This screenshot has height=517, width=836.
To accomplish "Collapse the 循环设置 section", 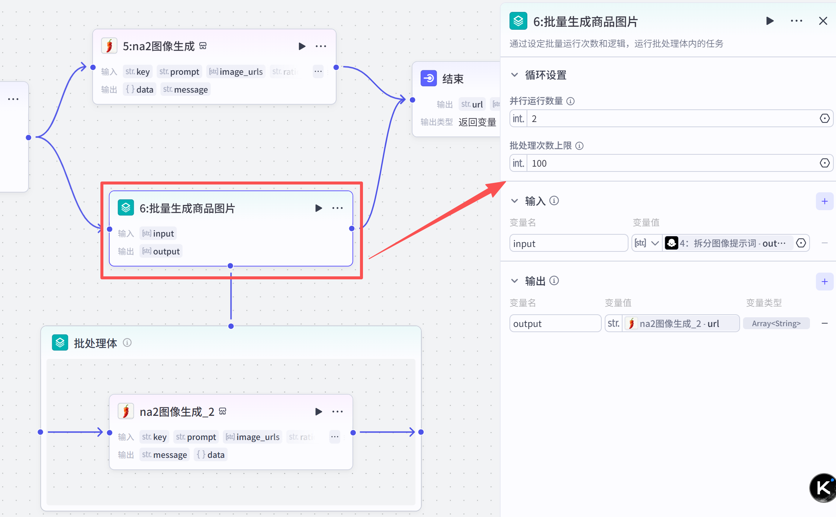I will coord(515,75).
